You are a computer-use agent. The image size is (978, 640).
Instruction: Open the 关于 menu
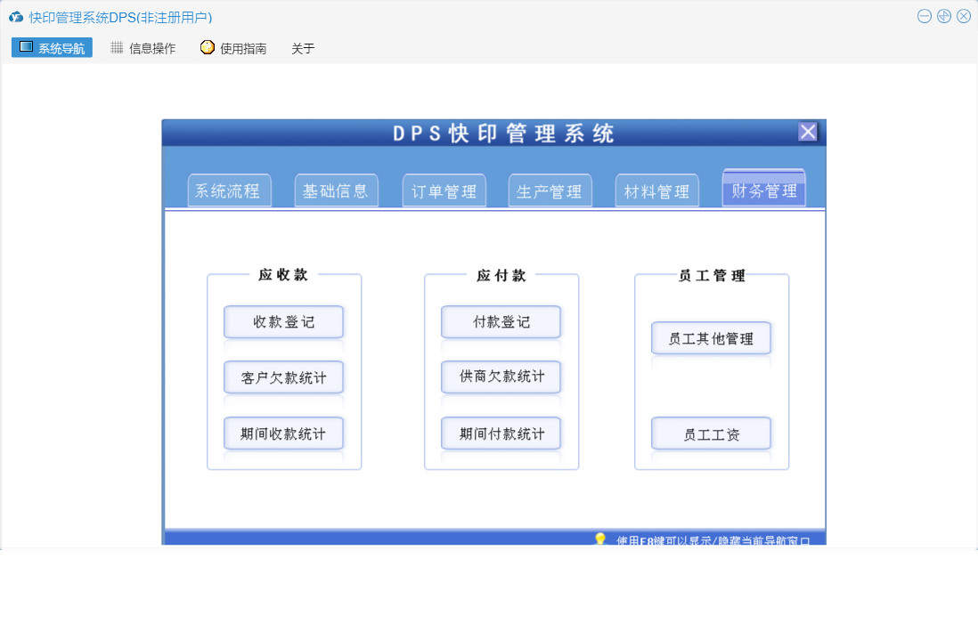[303, 48]
